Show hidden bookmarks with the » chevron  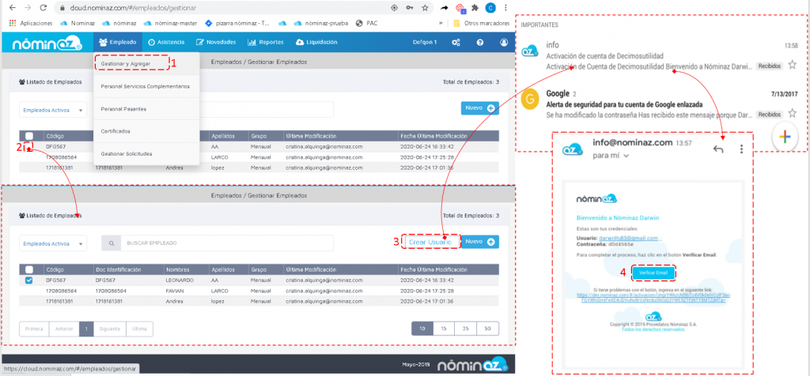coord(441,23)
